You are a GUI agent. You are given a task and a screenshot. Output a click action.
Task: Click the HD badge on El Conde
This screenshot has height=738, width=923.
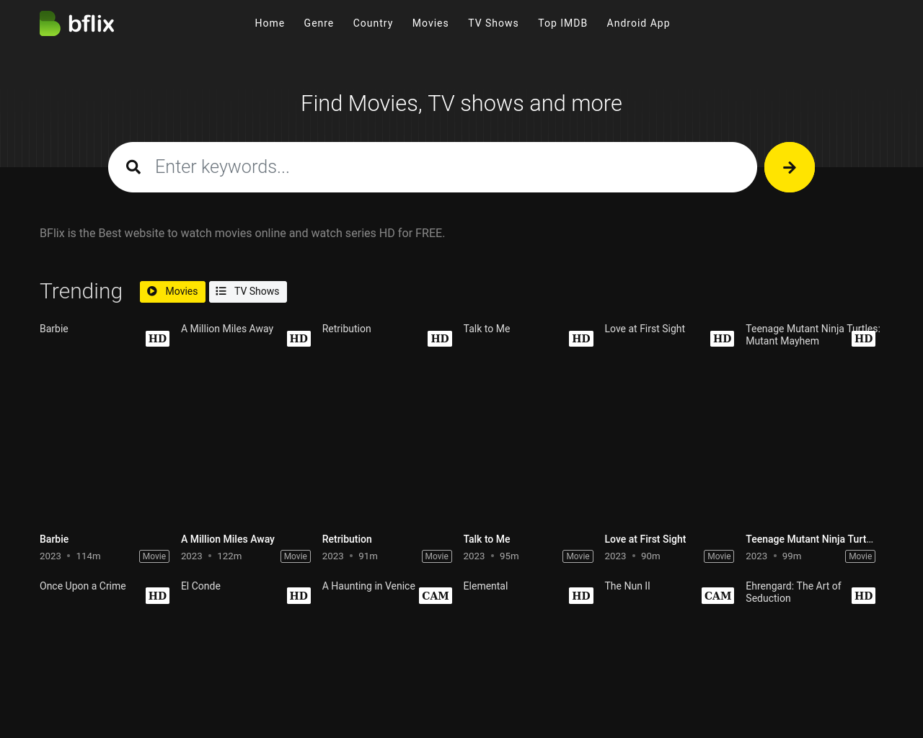299,596
